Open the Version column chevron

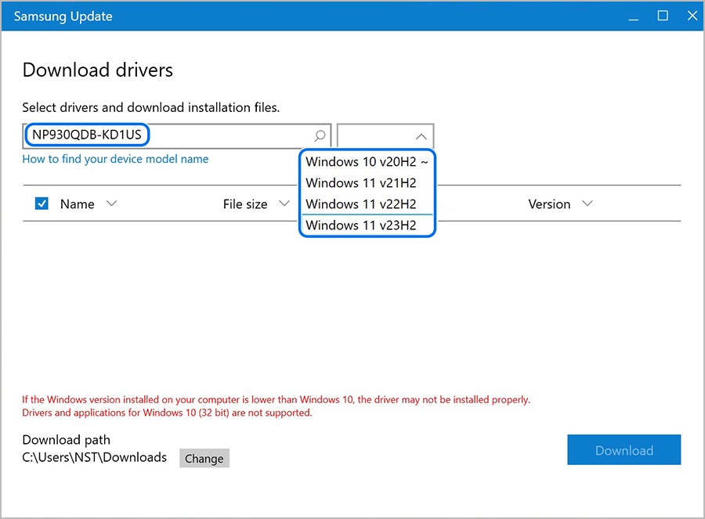pos(587,204)
